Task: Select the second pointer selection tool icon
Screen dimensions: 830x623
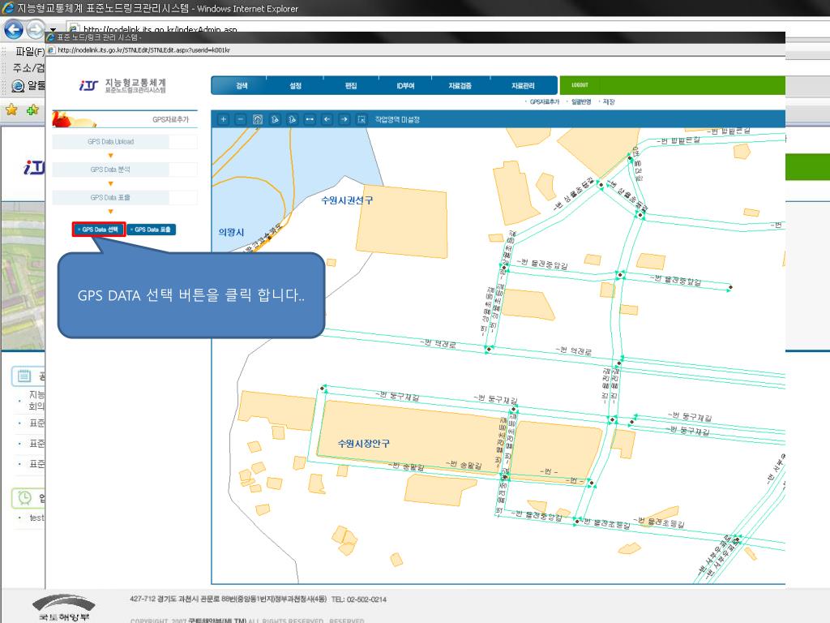Action: [292, 119]
